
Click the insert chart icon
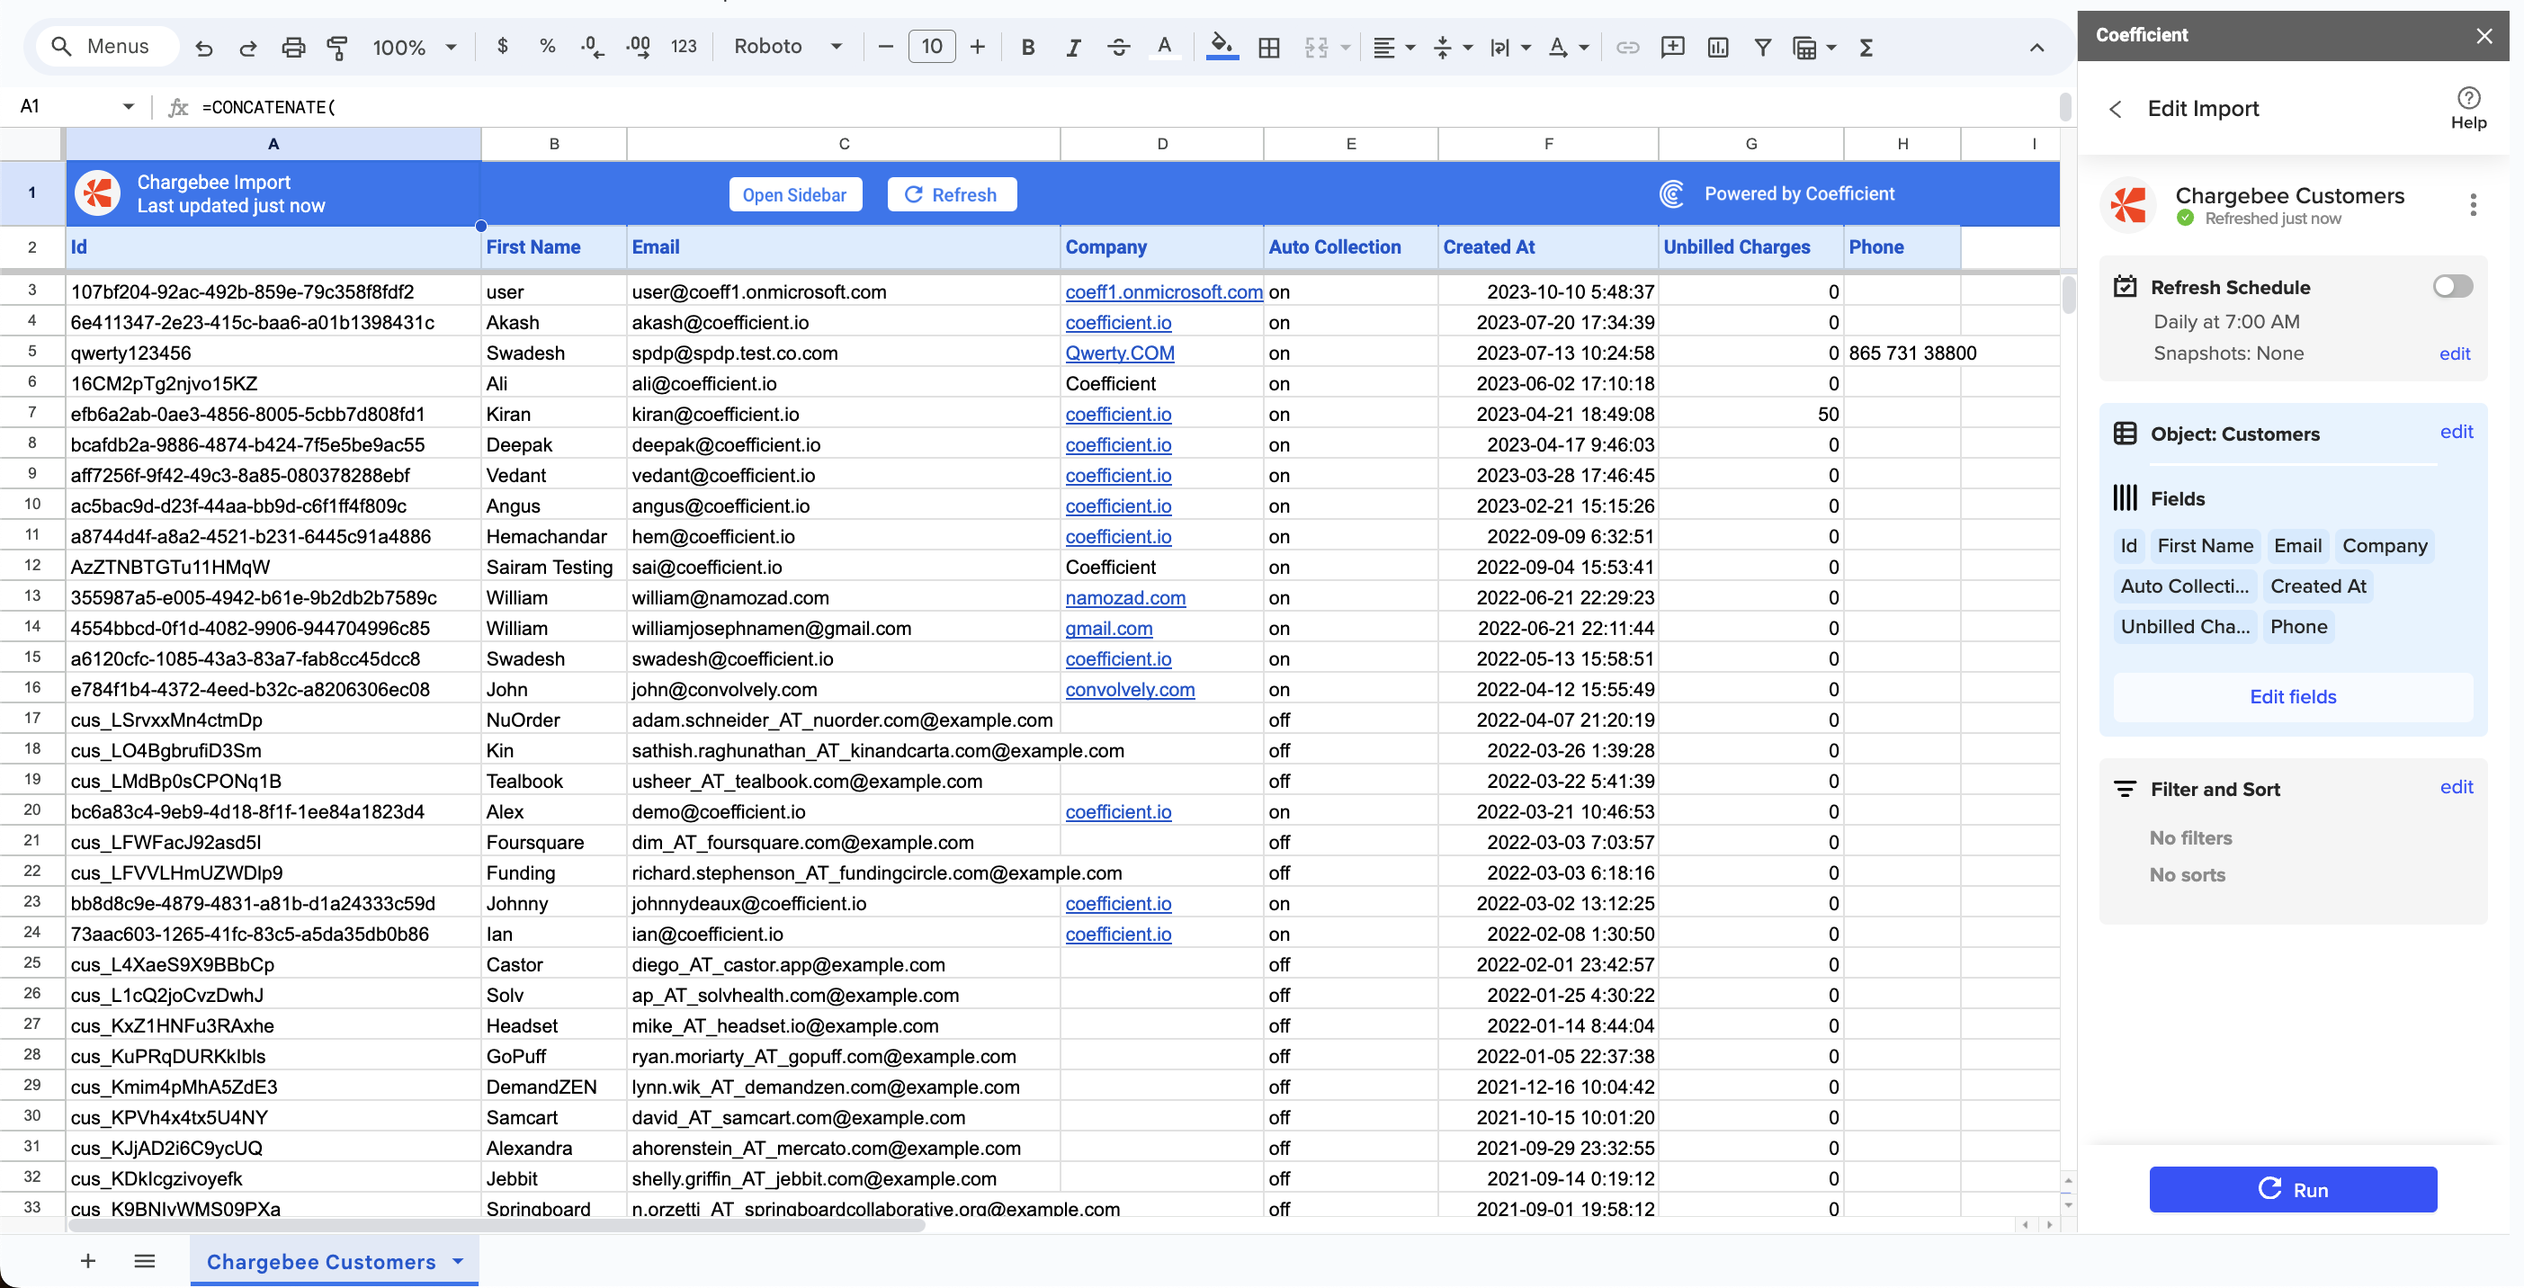tap(1718, 47)
